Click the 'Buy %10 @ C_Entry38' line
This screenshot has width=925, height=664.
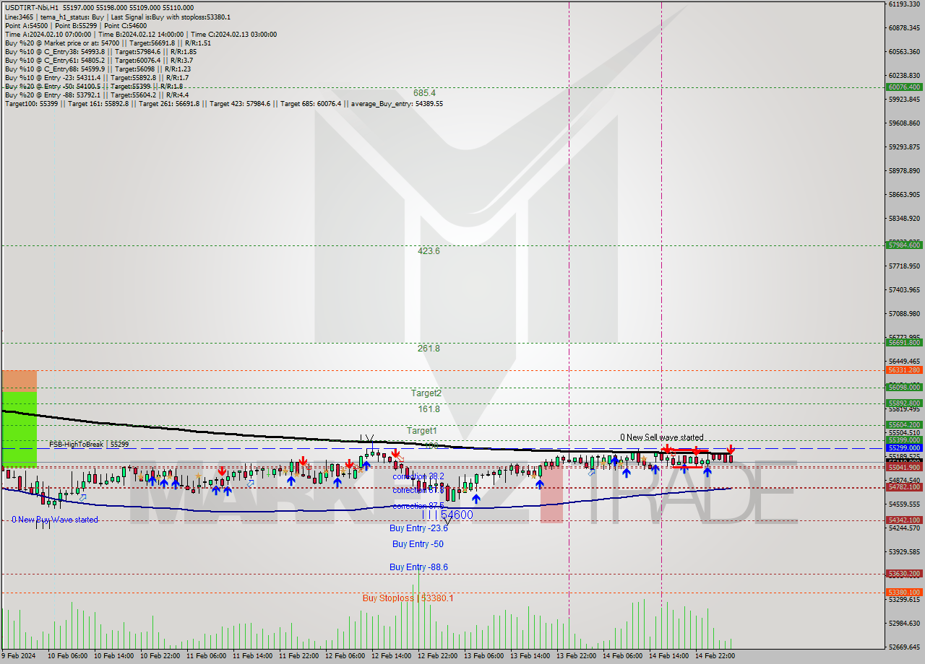point(100,52)
